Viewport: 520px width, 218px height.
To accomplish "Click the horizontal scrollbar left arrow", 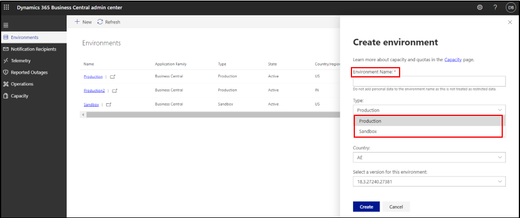I will (83, 115).
